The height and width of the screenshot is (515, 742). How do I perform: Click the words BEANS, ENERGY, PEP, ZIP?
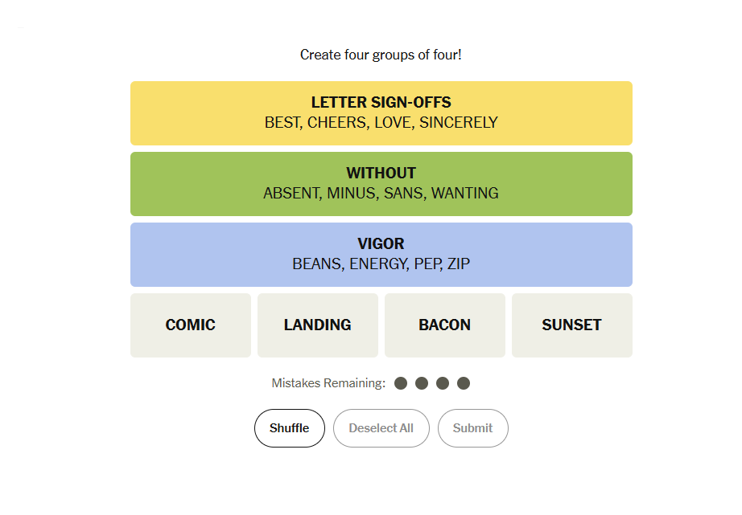click(x=381, y=264)
